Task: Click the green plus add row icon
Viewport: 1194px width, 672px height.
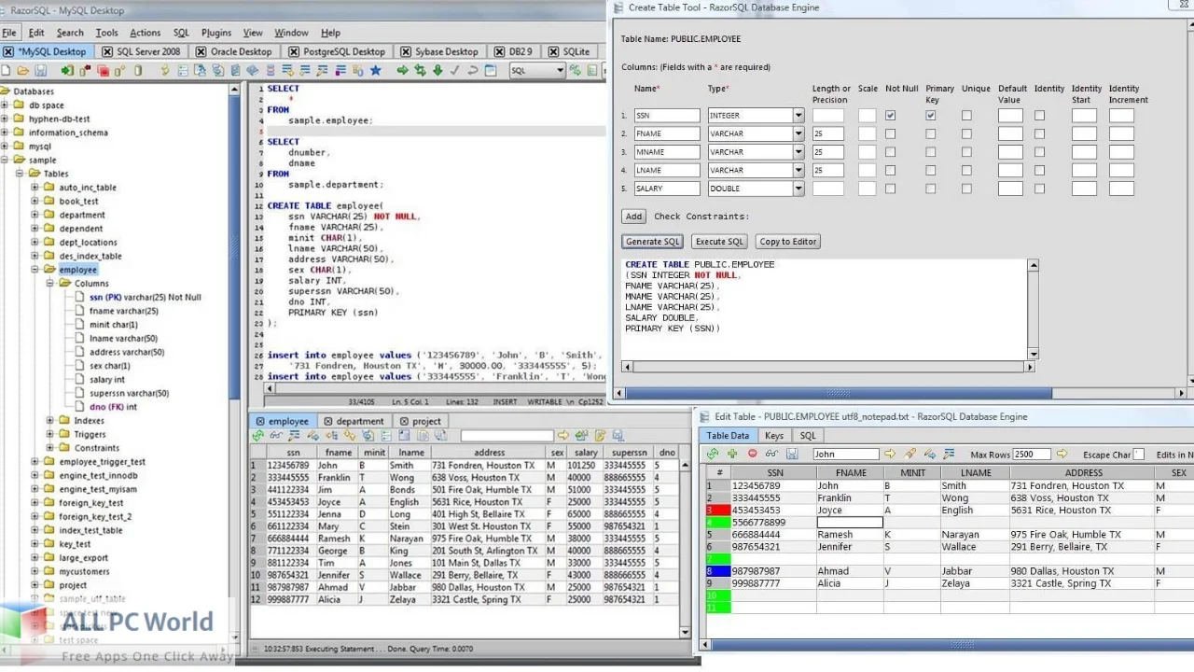Action: (x=732, y=454)
